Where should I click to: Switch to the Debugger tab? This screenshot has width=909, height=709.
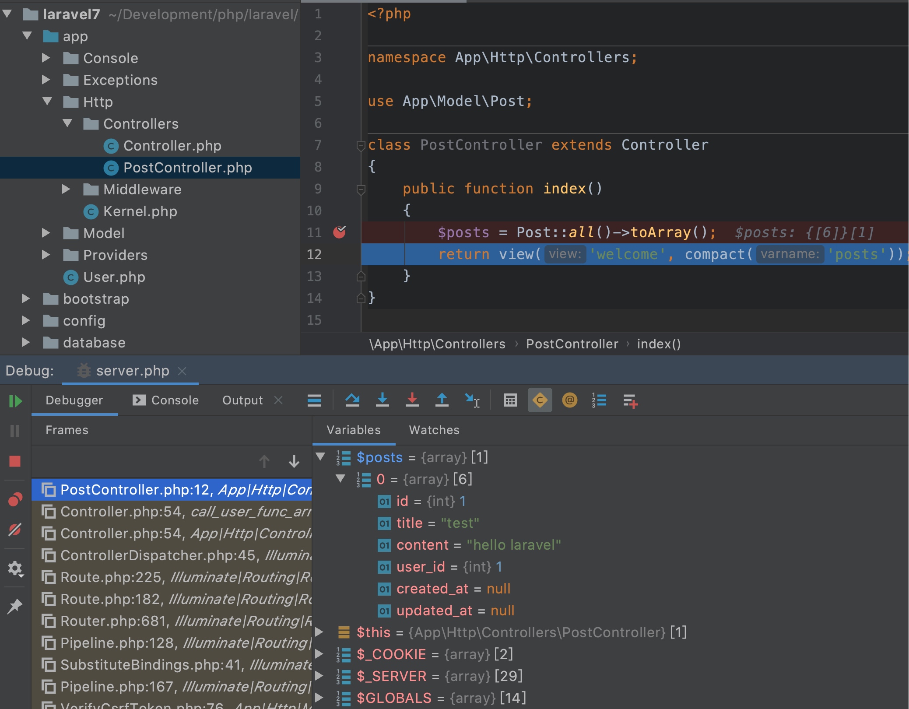point(74,400)
